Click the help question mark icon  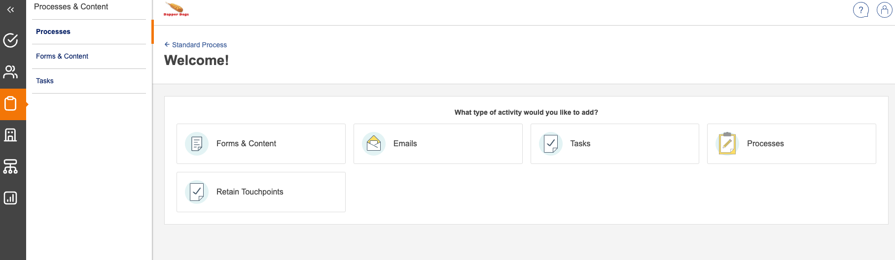(860, 10)
